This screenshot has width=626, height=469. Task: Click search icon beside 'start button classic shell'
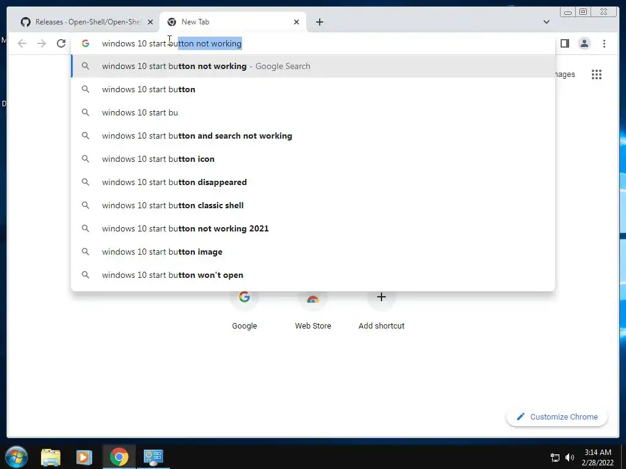click(x=86, y=205)
